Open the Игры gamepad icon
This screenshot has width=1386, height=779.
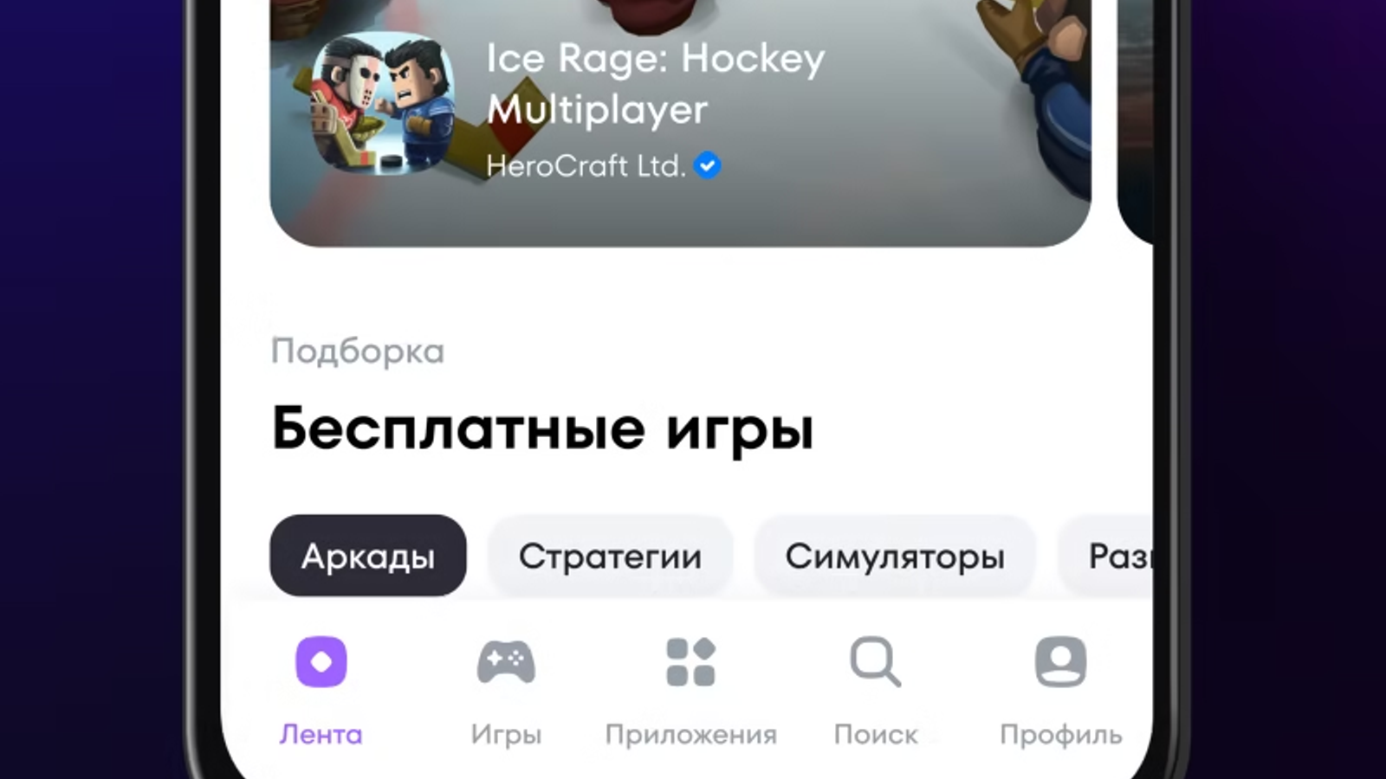[x=506, y=662]
